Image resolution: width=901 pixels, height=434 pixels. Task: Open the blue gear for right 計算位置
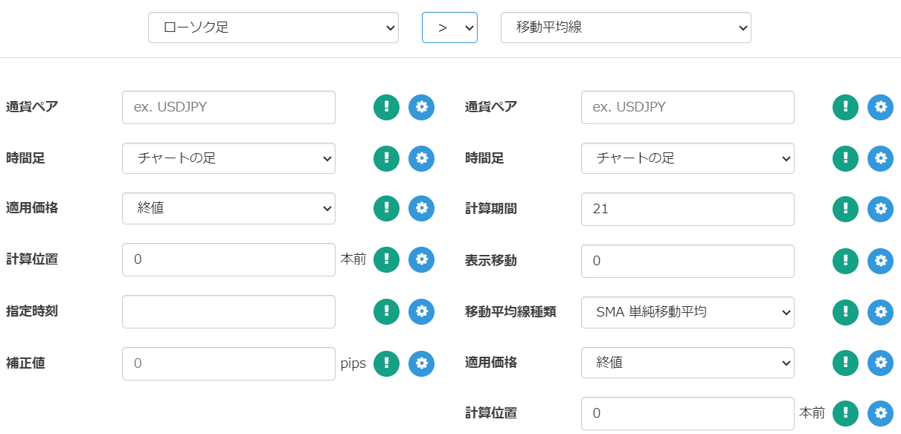click(880, 413)
